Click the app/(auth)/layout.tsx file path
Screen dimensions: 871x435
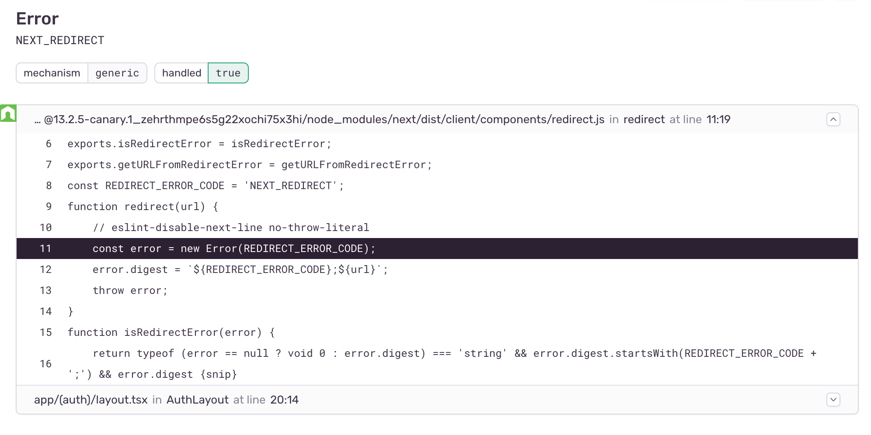91,400
